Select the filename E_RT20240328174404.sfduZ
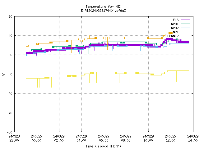Viewport: 199px width, 149px height. click(x=103, y=11)
